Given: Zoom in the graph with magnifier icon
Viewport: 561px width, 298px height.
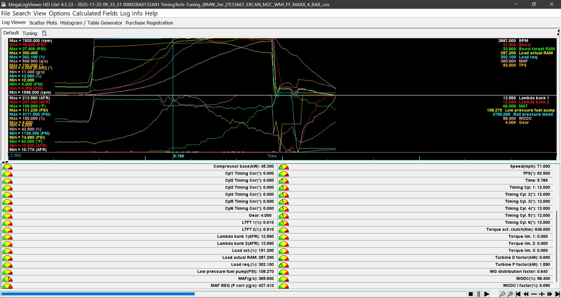Looking at the screenshot, I should click(x=510, y=294).
